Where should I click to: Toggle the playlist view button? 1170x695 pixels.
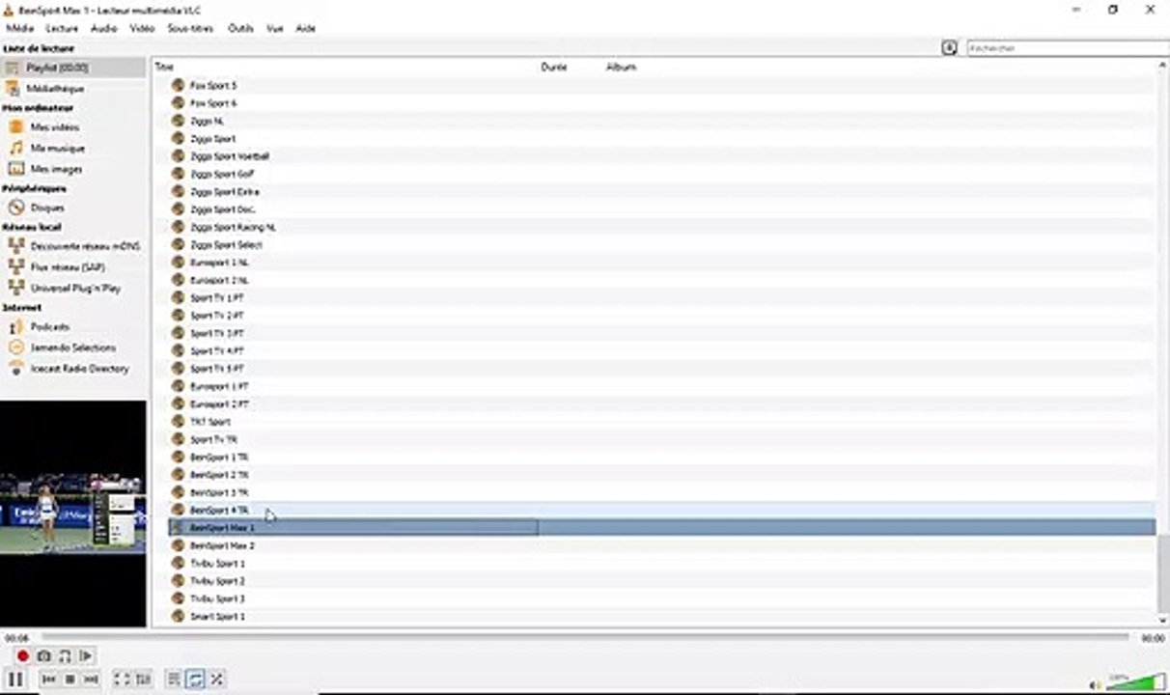point(175,680)
